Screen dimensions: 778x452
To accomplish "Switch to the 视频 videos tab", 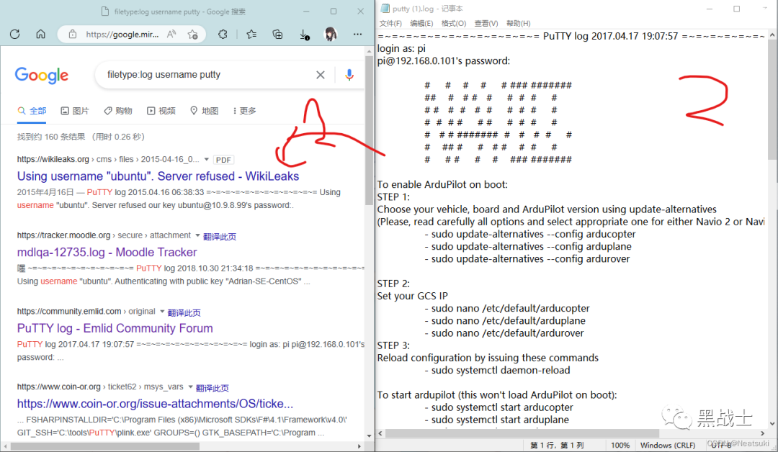I will click(161, 111).
